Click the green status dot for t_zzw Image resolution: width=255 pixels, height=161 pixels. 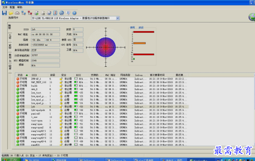point(18,117)
